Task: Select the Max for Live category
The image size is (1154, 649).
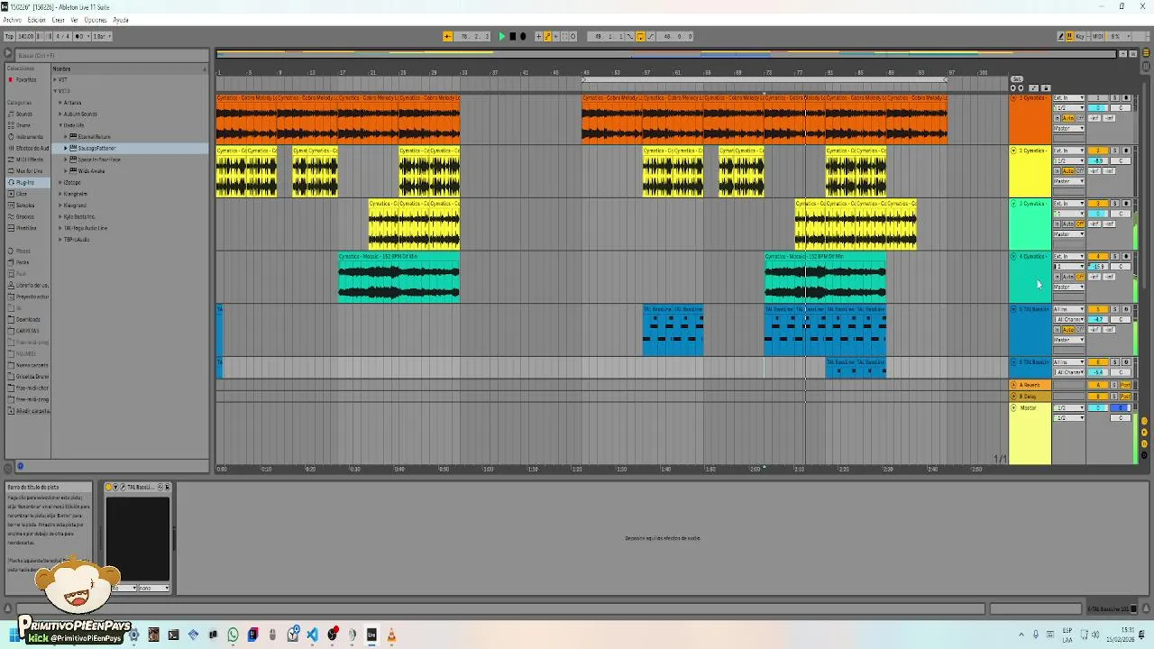Action: (x=27, y=170)
